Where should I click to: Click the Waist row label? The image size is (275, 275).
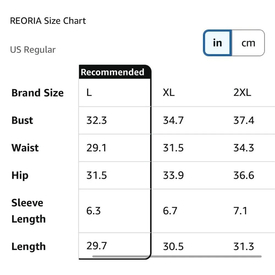click(x=25, y=148)
